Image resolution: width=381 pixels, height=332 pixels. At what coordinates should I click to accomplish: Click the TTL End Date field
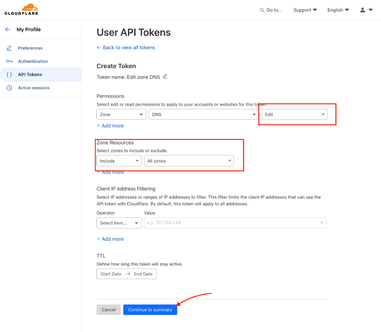click(143, 274)
